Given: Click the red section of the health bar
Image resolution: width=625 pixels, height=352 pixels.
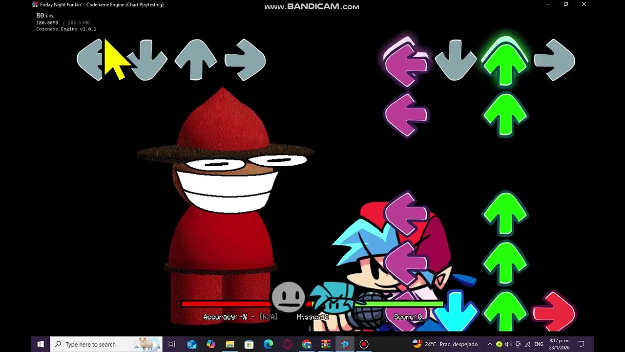Looking at the screenshot, I should tap(225, 304).
